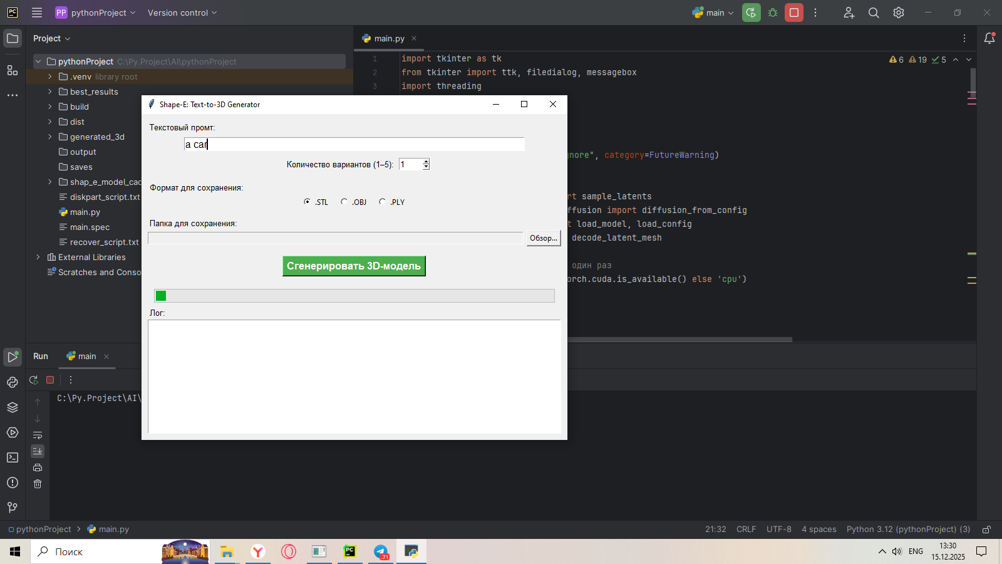Open the main run configuration dropdown
Viewport: 1002px width, 564px height.
pos(713,13)
